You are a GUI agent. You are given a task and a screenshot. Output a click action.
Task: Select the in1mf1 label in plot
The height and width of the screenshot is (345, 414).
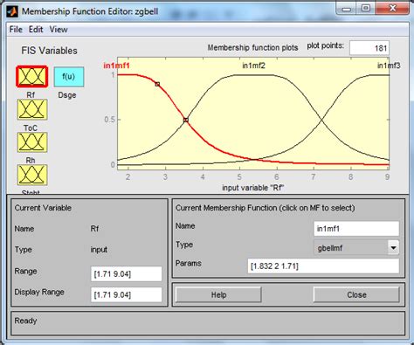(x=116, y=66)
